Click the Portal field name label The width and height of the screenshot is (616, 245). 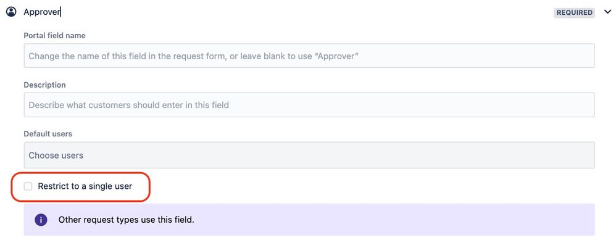point(54,35)
